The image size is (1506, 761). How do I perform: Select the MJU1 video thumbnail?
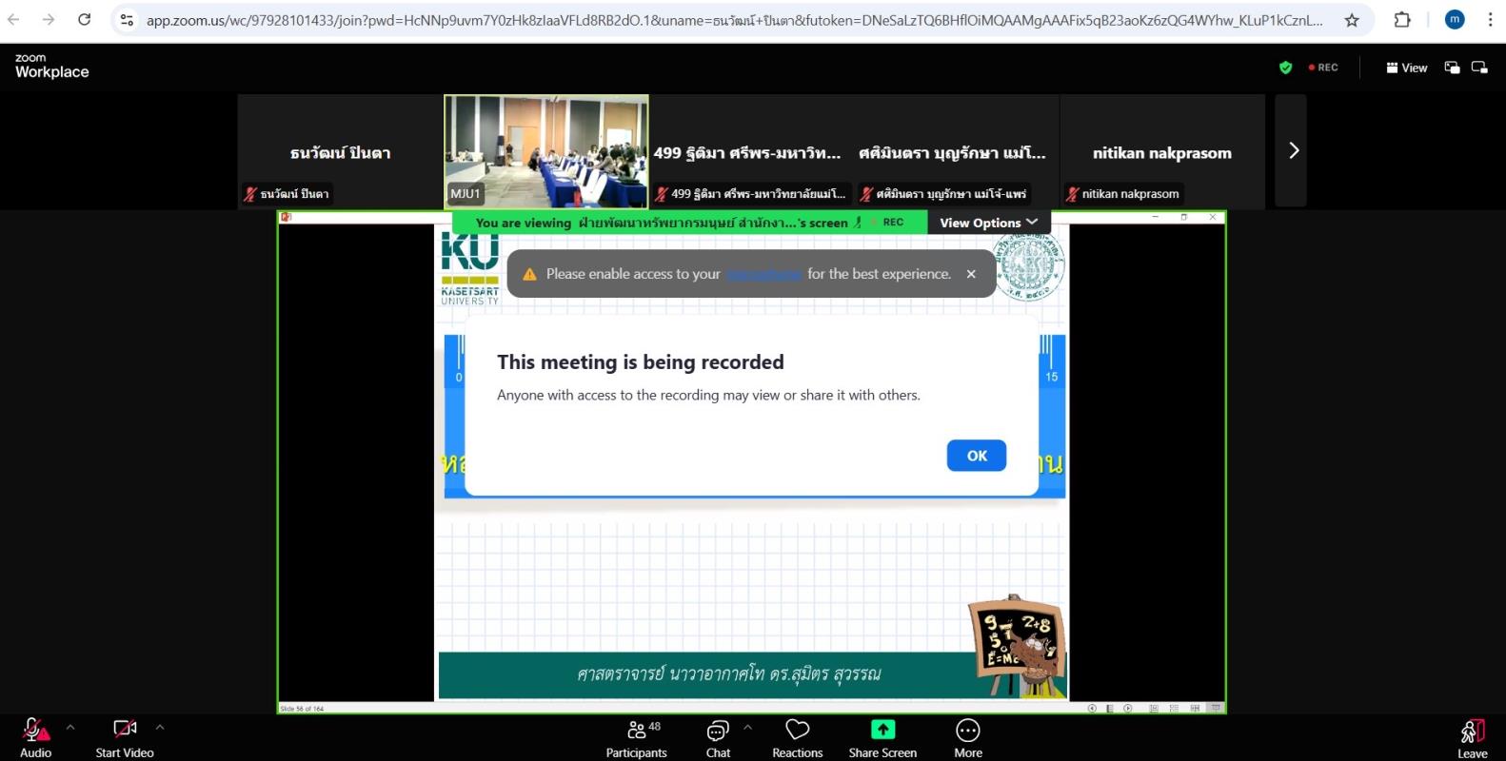click(546, 151)
